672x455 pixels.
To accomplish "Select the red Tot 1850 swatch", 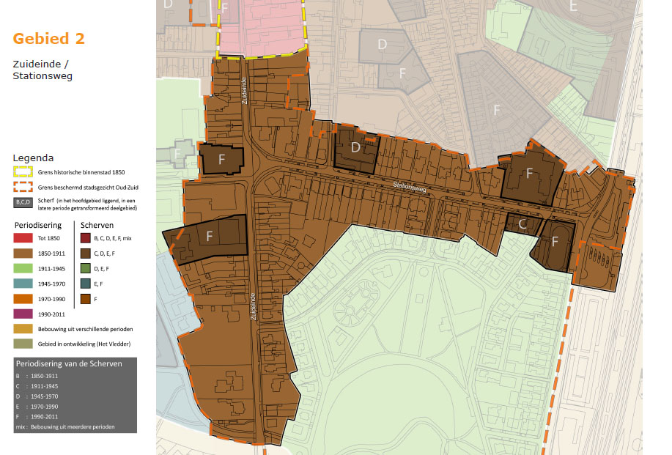I will pyautogui.click(x=23, y=238).
